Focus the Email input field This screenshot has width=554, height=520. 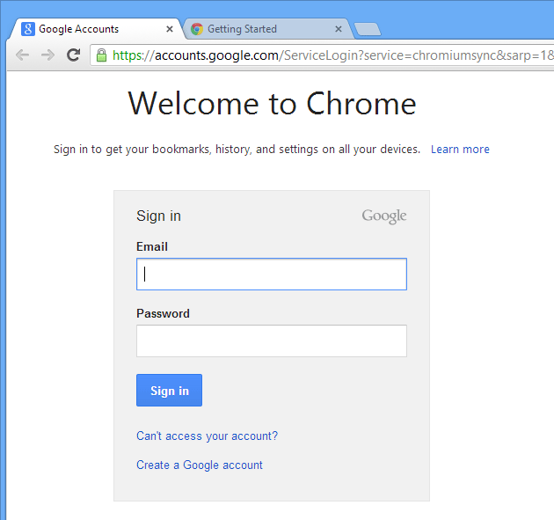coord(272,274)
